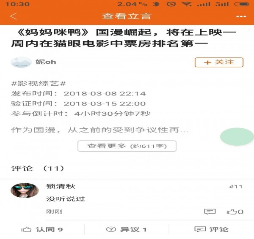Screen dimensions: 254x239
Task: Reply to comment via speech bubble icon
Action: coord(210,212)
